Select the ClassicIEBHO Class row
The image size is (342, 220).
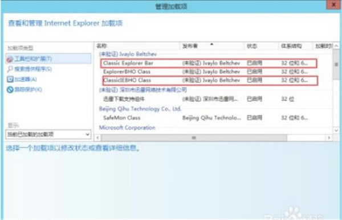(x=210, y=80)
